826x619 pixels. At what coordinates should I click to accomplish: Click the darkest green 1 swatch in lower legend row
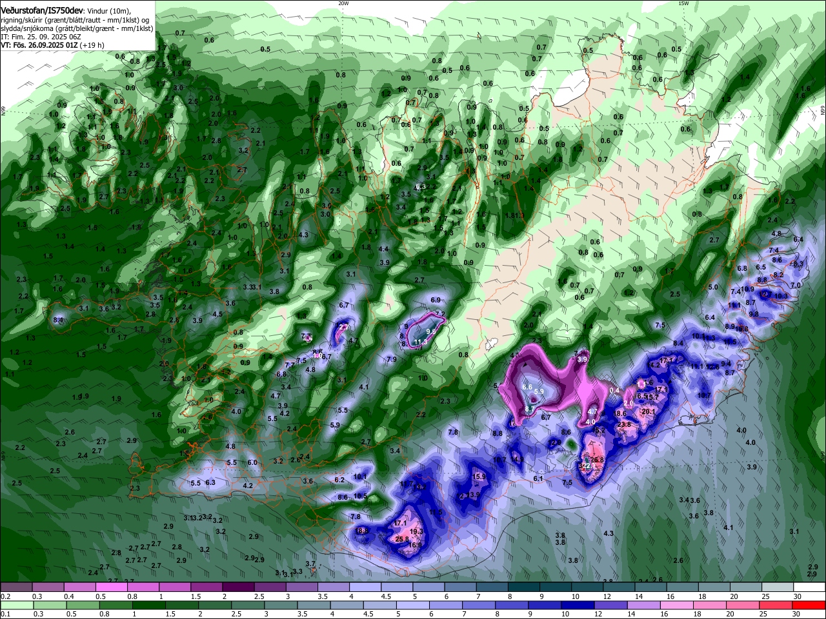(x=148, y=605)
